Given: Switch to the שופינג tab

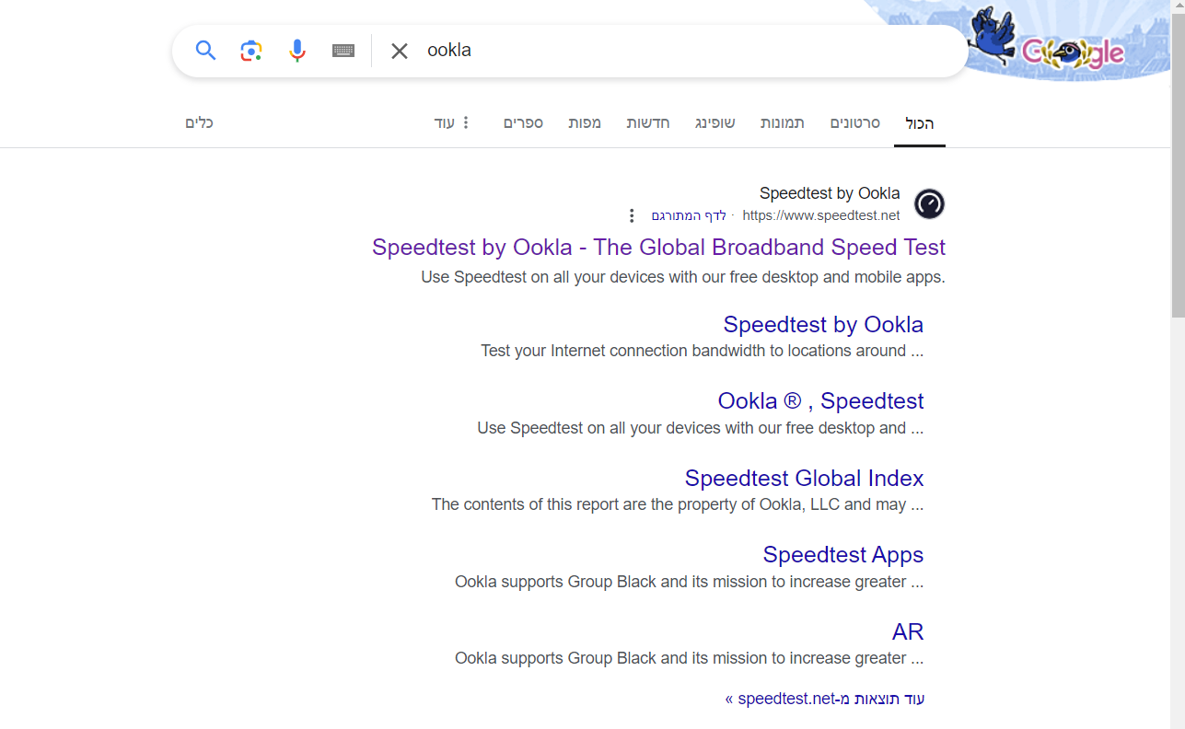Looking at the screenshot, I should 714,122.
